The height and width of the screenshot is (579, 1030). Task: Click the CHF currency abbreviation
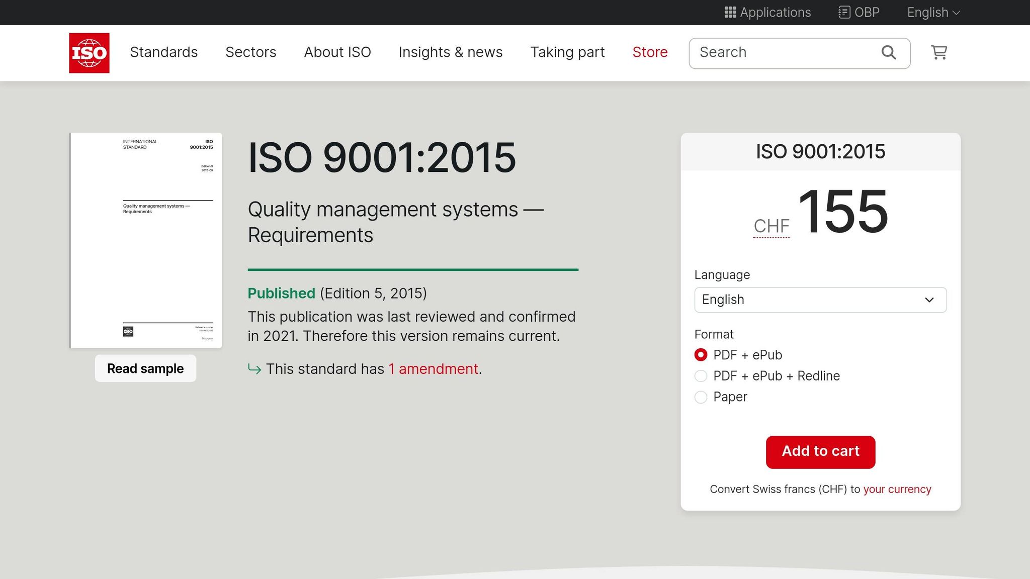(x=771, y=226)
